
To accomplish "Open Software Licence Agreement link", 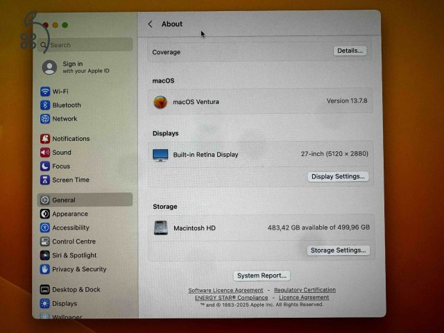I will (x=225, y=290).
